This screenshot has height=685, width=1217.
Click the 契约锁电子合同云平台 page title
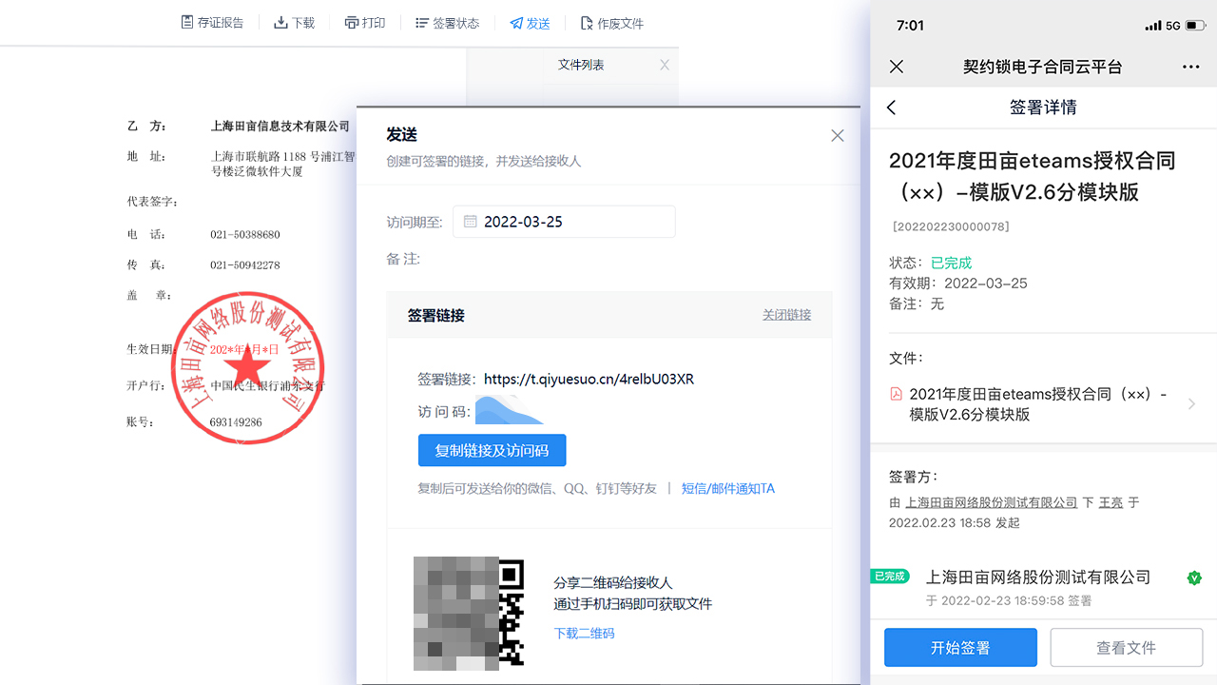click(x=1043, y=67)
